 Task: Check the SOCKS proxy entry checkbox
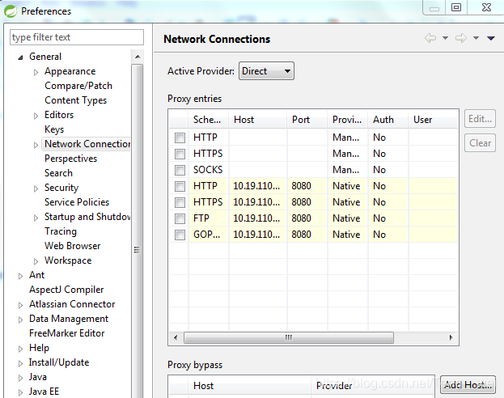(x=180, y=170)
